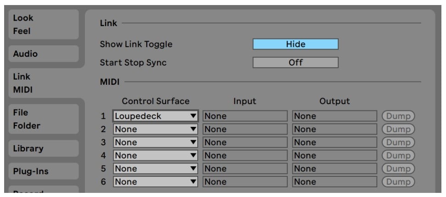The width and height of the screenshot is (446, 197).
Task: Choose Output device for control surface 1
Action: (334, 116)
